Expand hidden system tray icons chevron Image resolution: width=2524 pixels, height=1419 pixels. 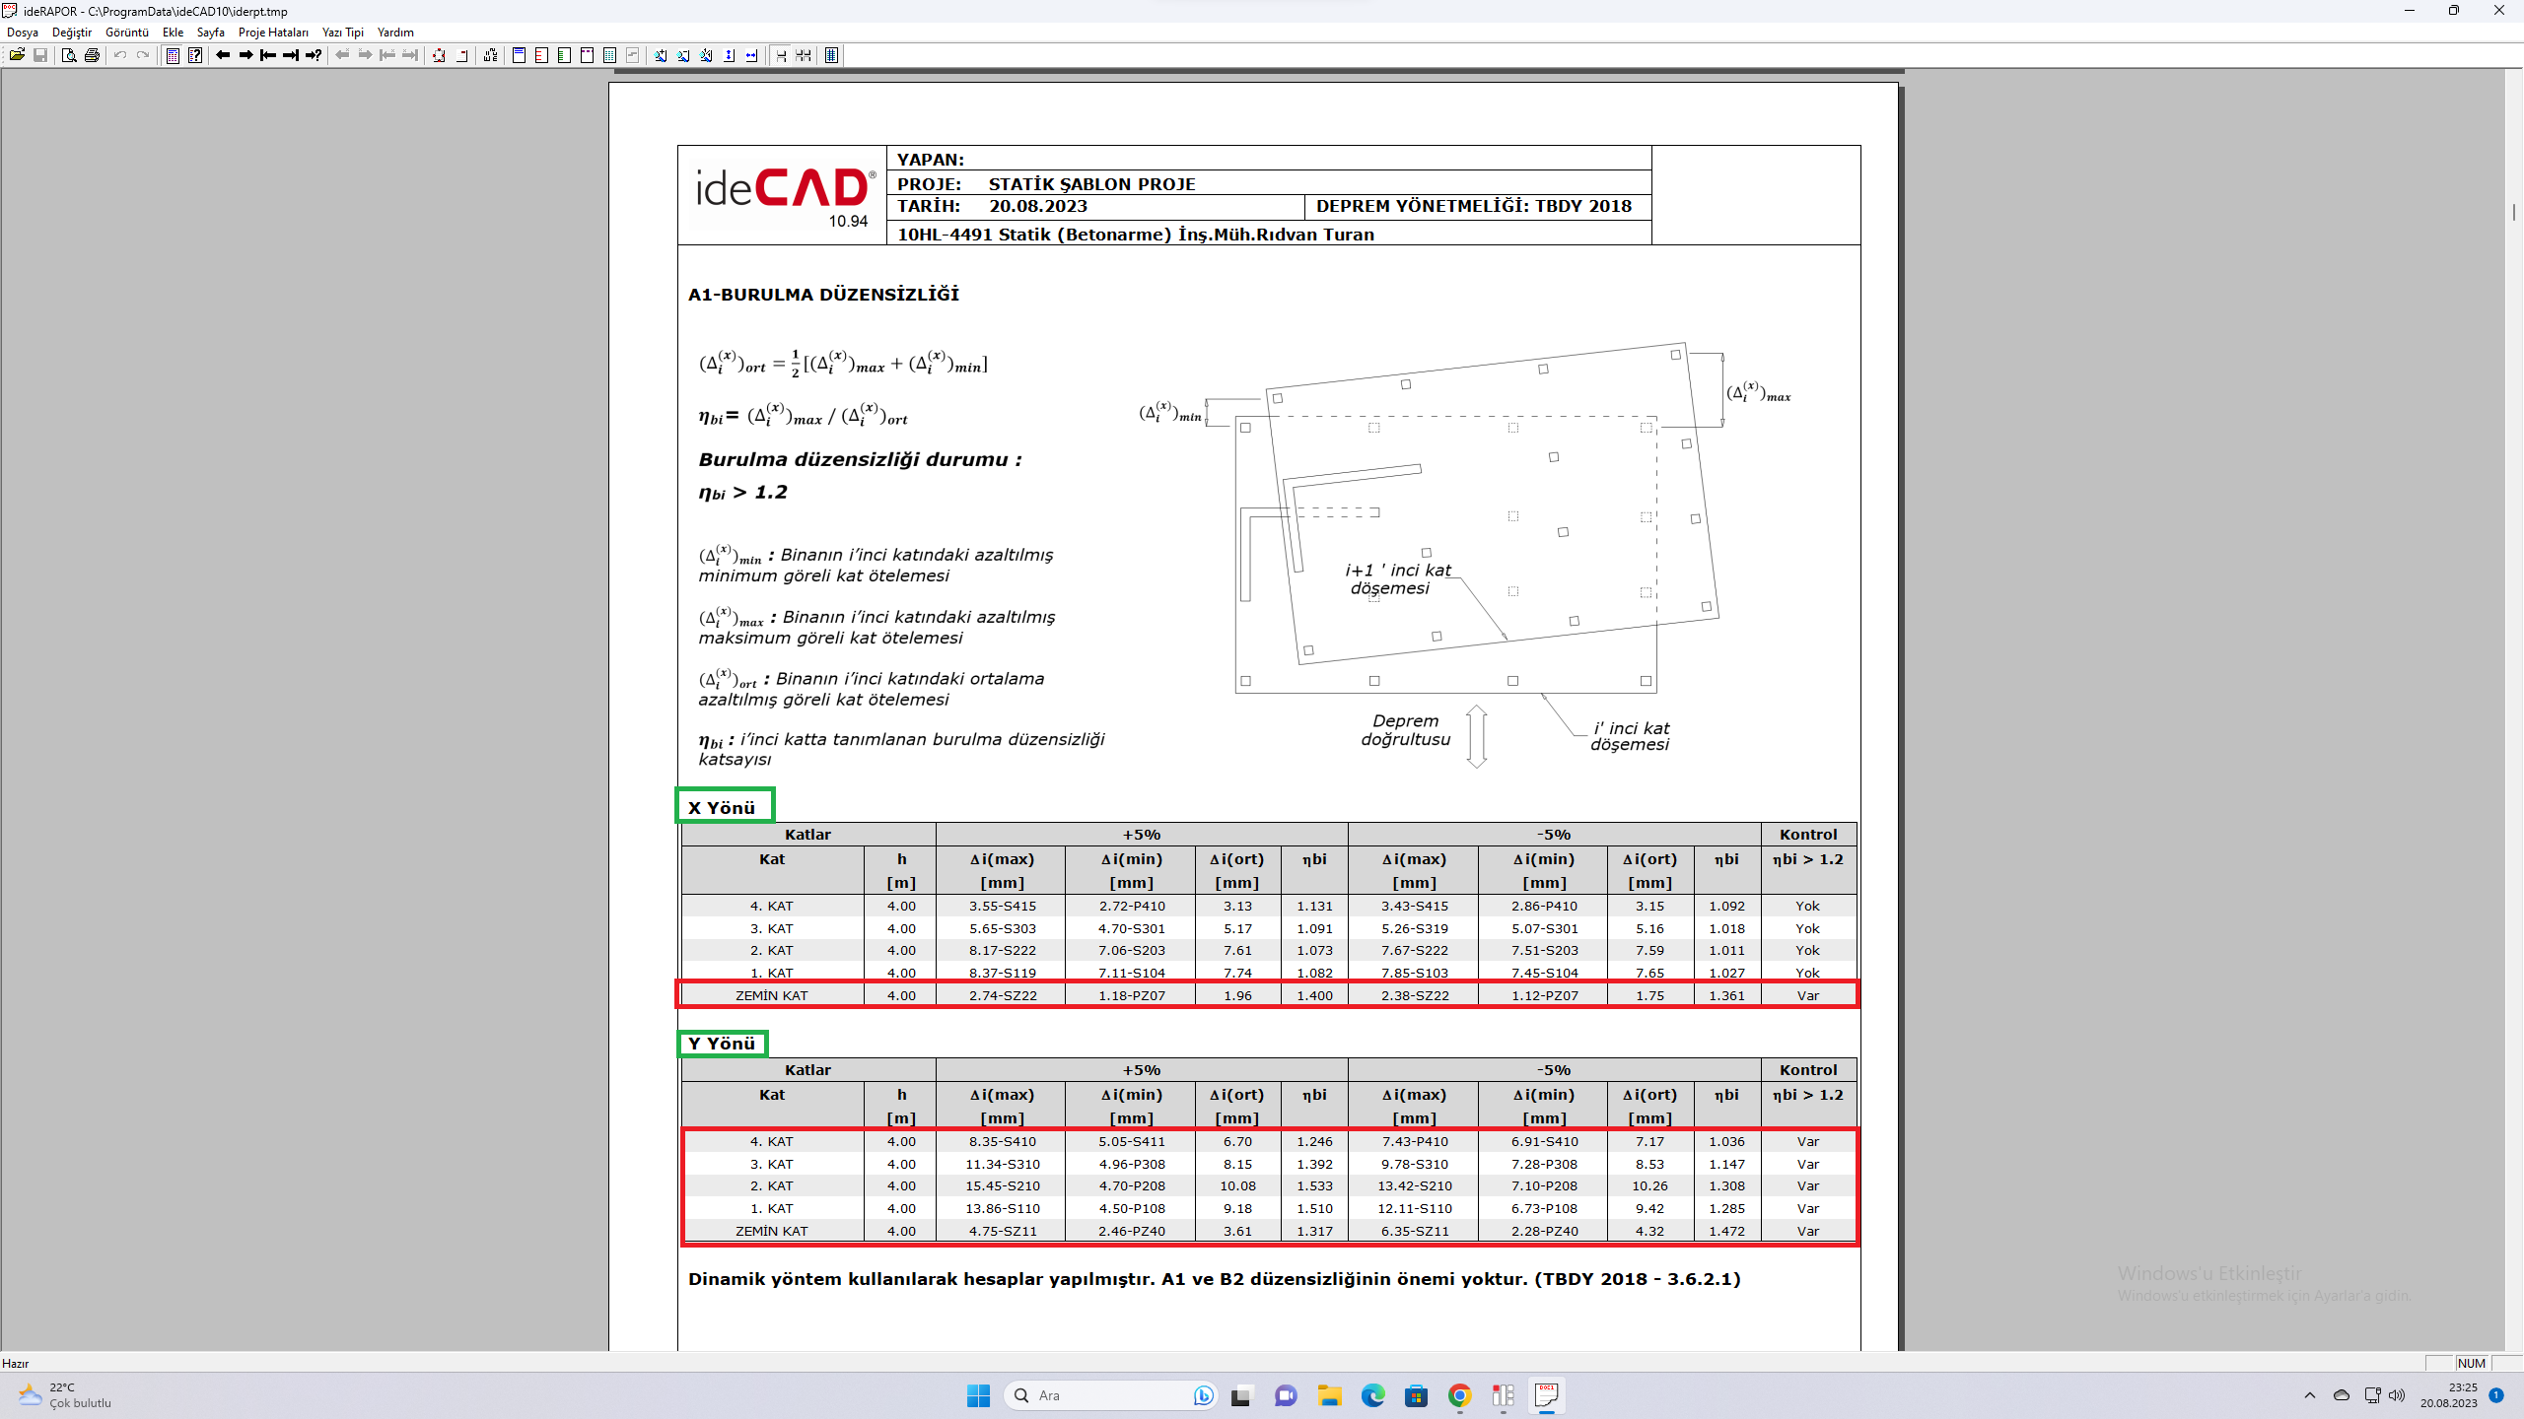tap(2309, 1395)
